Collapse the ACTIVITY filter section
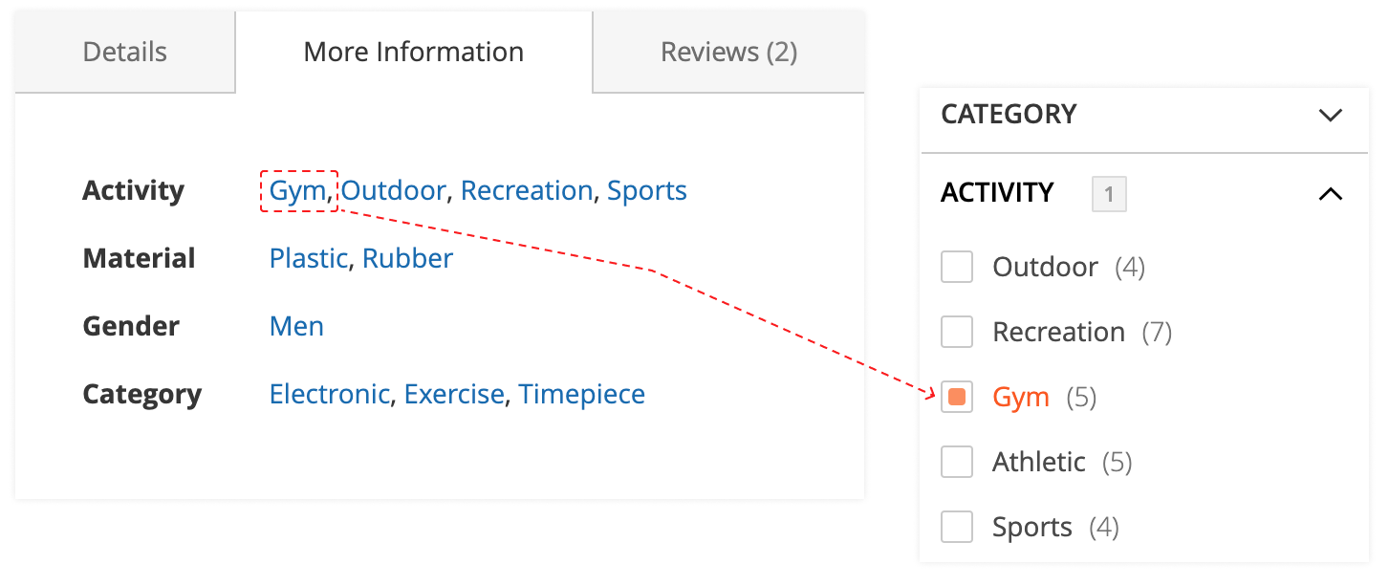This screenshot has width=1389, height=586. [x=1331, y=193]
